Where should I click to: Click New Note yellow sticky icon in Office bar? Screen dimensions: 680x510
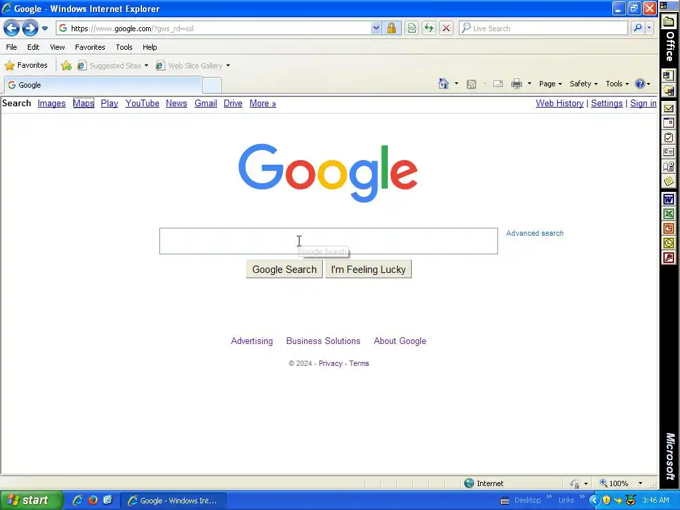click(669, 181)
